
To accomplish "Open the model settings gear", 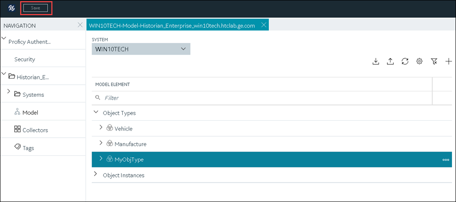I will (420, 61).
